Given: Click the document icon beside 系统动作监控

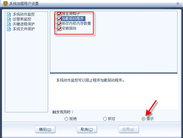Looking at the screenshot, I should tap(9, 14).
